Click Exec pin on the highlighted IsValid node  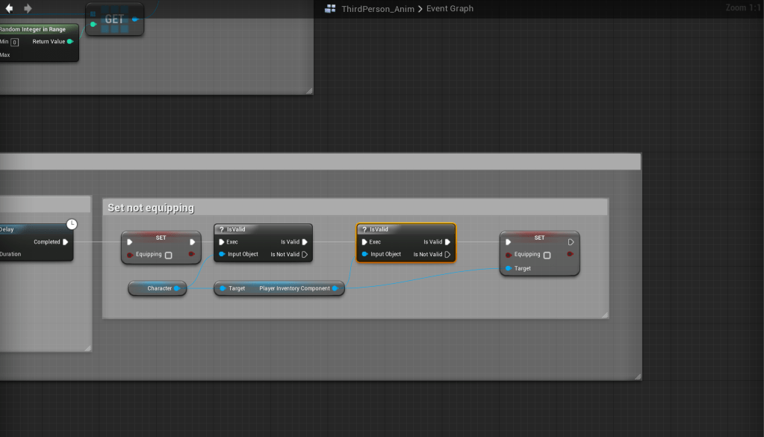coord(364,241)
